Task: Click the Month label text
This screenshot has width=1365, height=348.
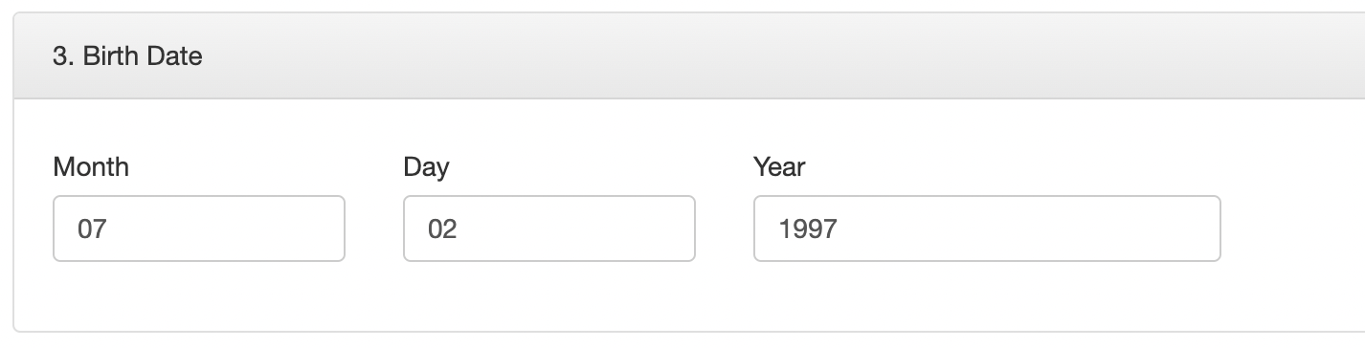Action: 91,167
